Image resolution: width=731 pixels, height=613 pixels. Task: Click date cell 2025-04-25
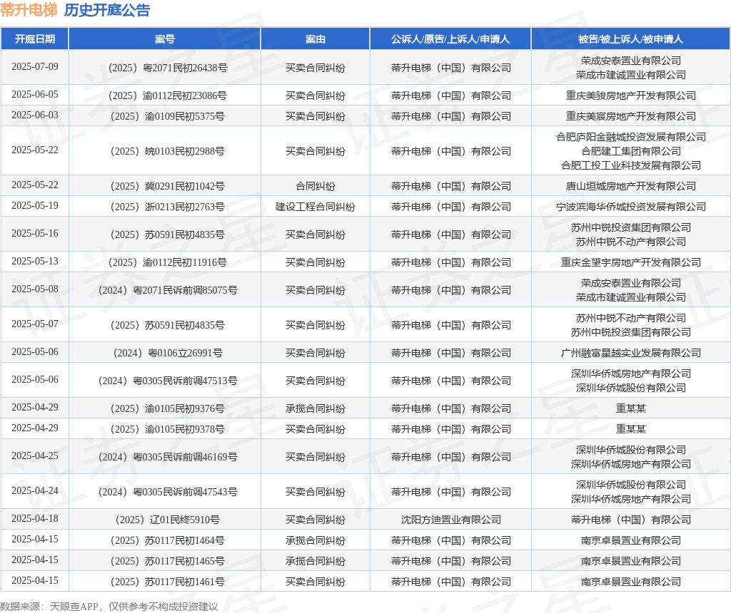tap(35, 455)
